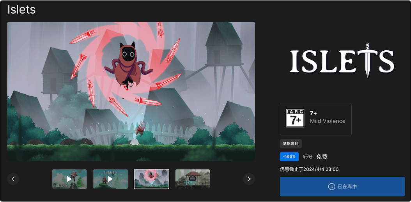Play the first trailer video thumbnail
This screenshot has height=202, width=411.
point(69,179)
